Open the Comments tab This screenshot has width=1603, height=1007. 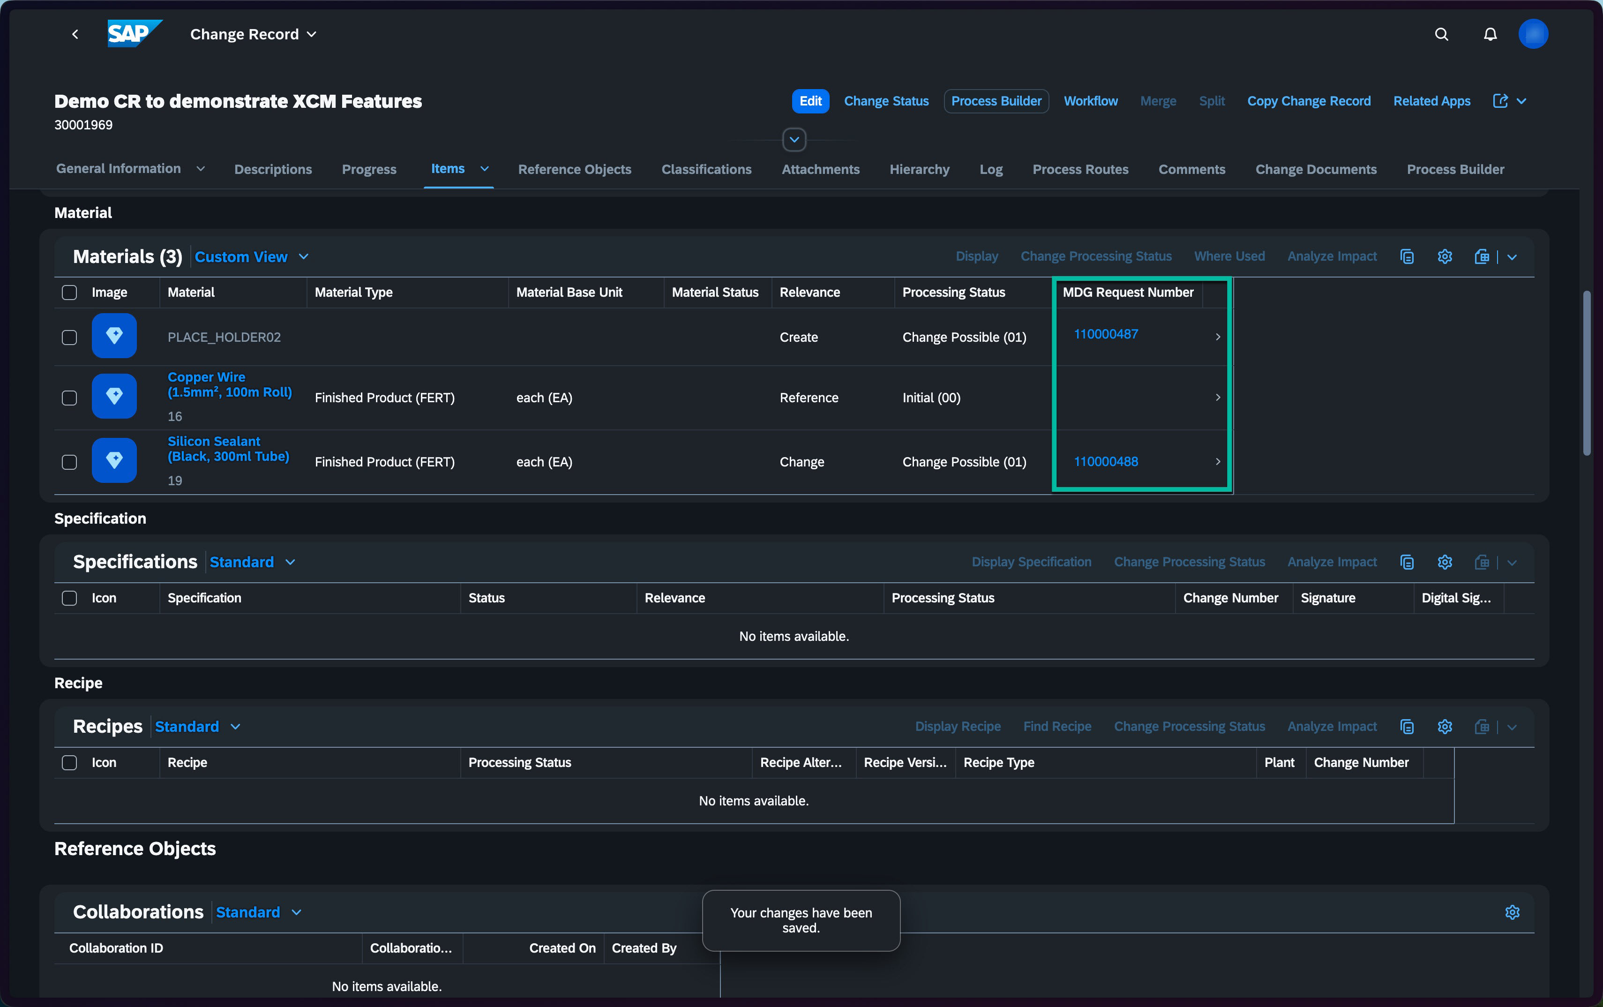coord(1191,169)
